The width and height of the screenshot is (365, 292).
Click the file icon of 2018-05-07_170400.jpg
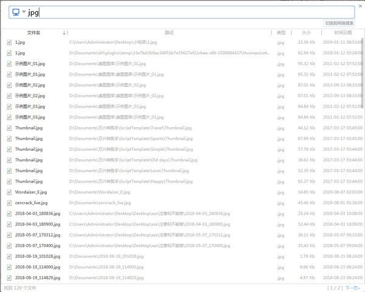coord(9,246)
